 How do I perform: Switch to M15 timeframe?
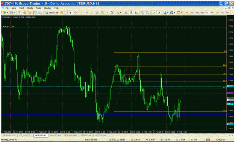[197, 13]
